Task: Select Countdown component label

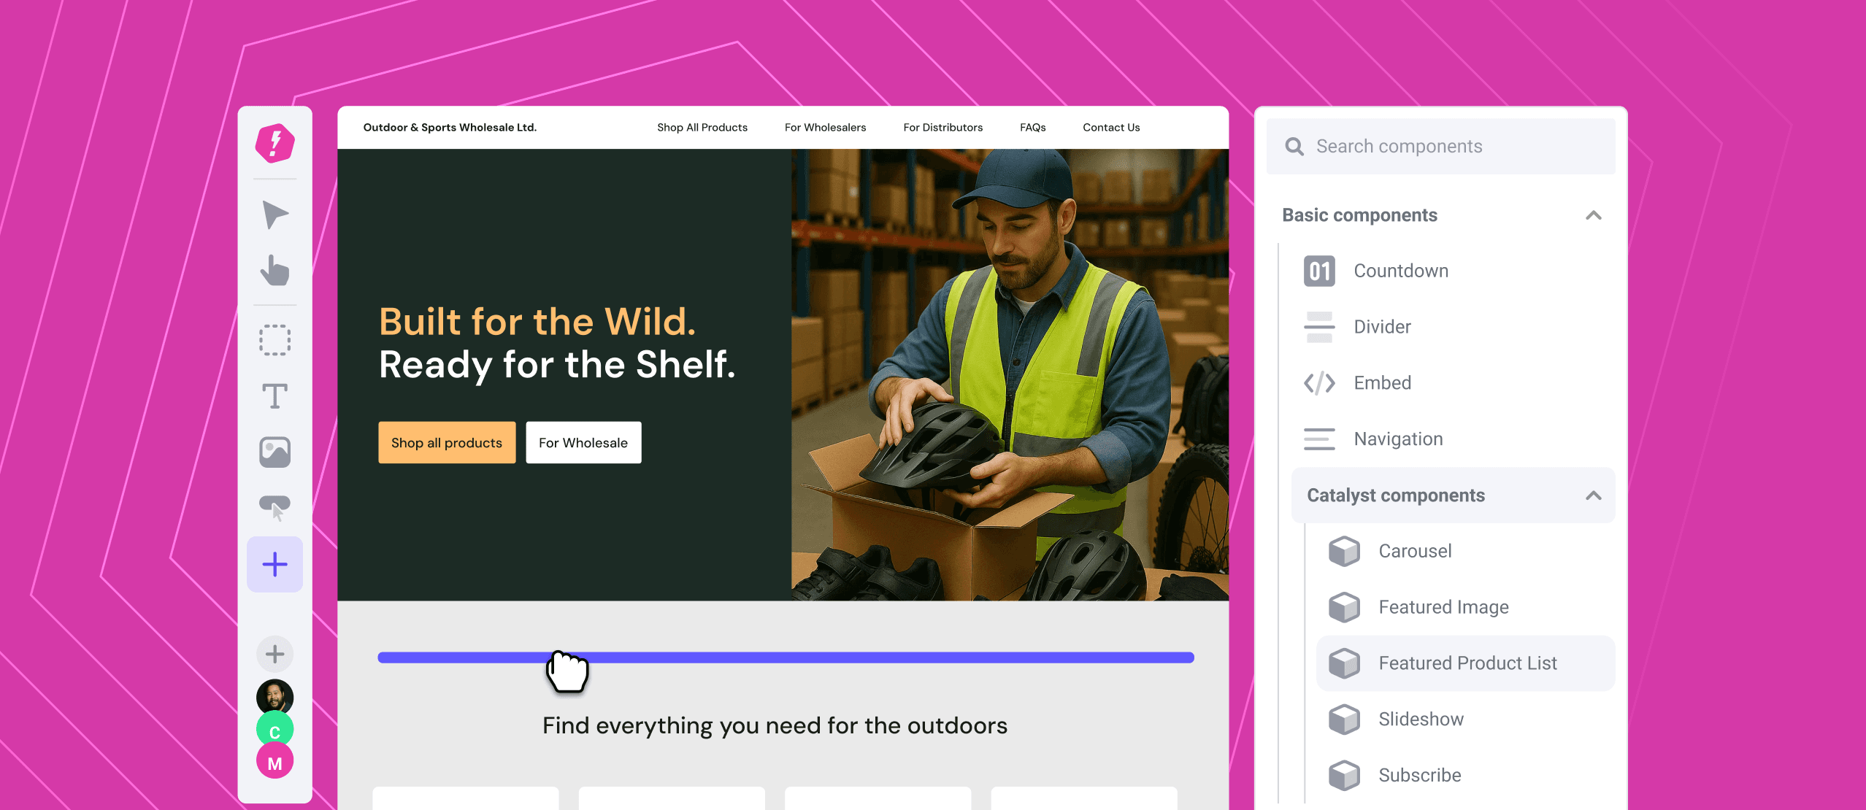Action: (x=1401, y=271)
